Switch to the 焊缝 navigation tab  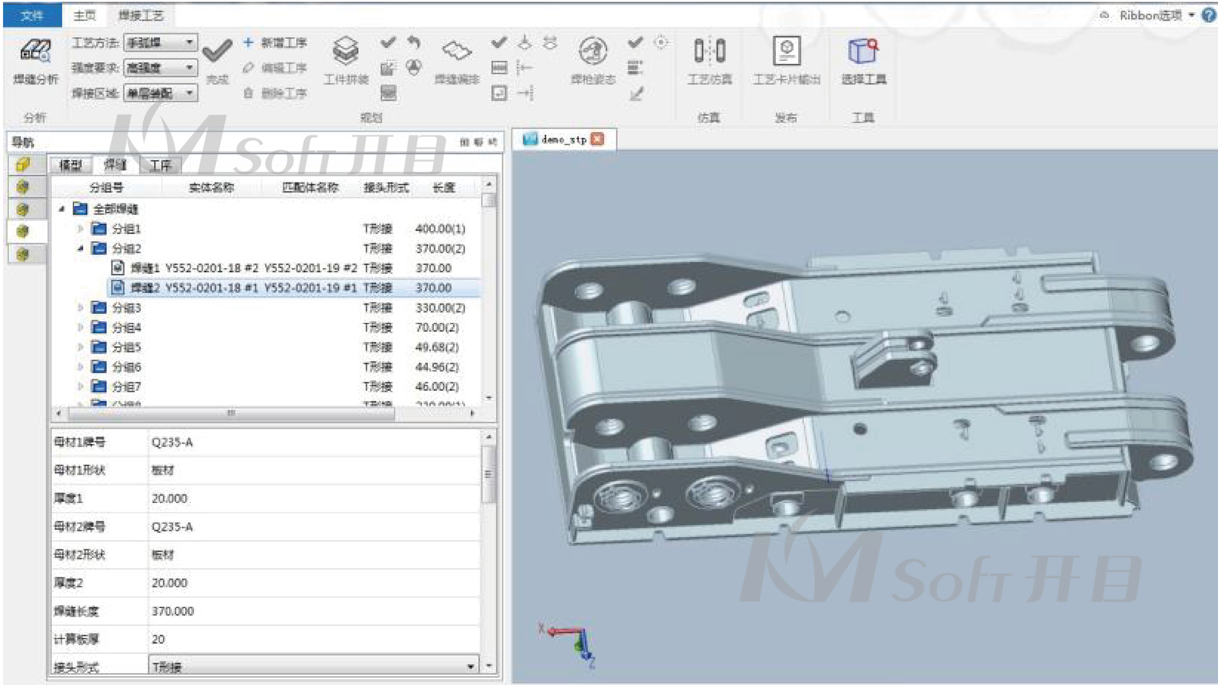coord(115,165)
